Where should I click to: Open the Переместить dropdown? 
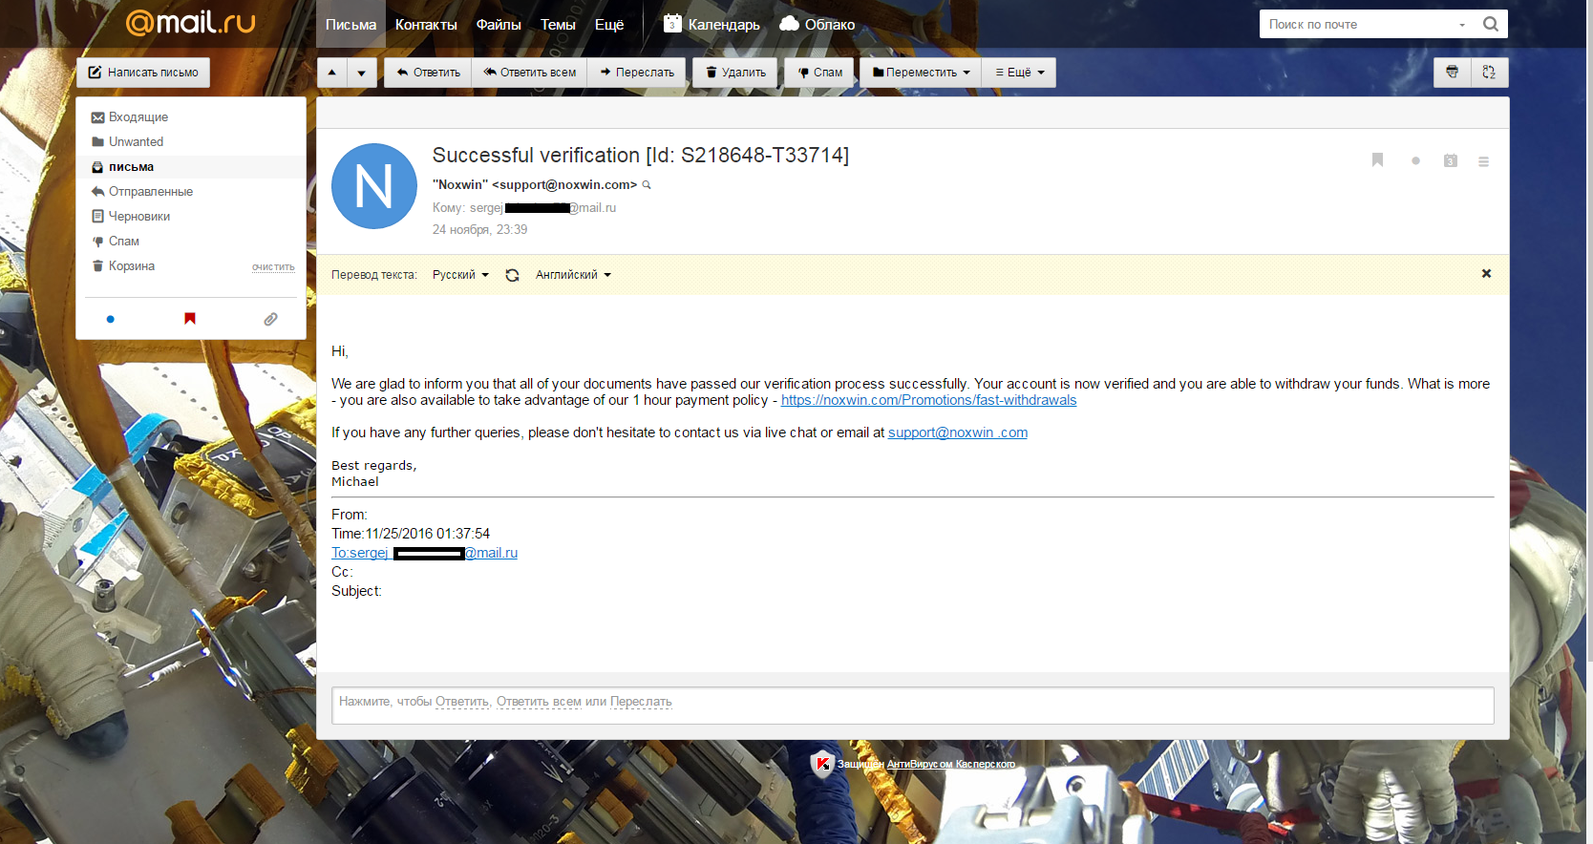pos(921,73)
